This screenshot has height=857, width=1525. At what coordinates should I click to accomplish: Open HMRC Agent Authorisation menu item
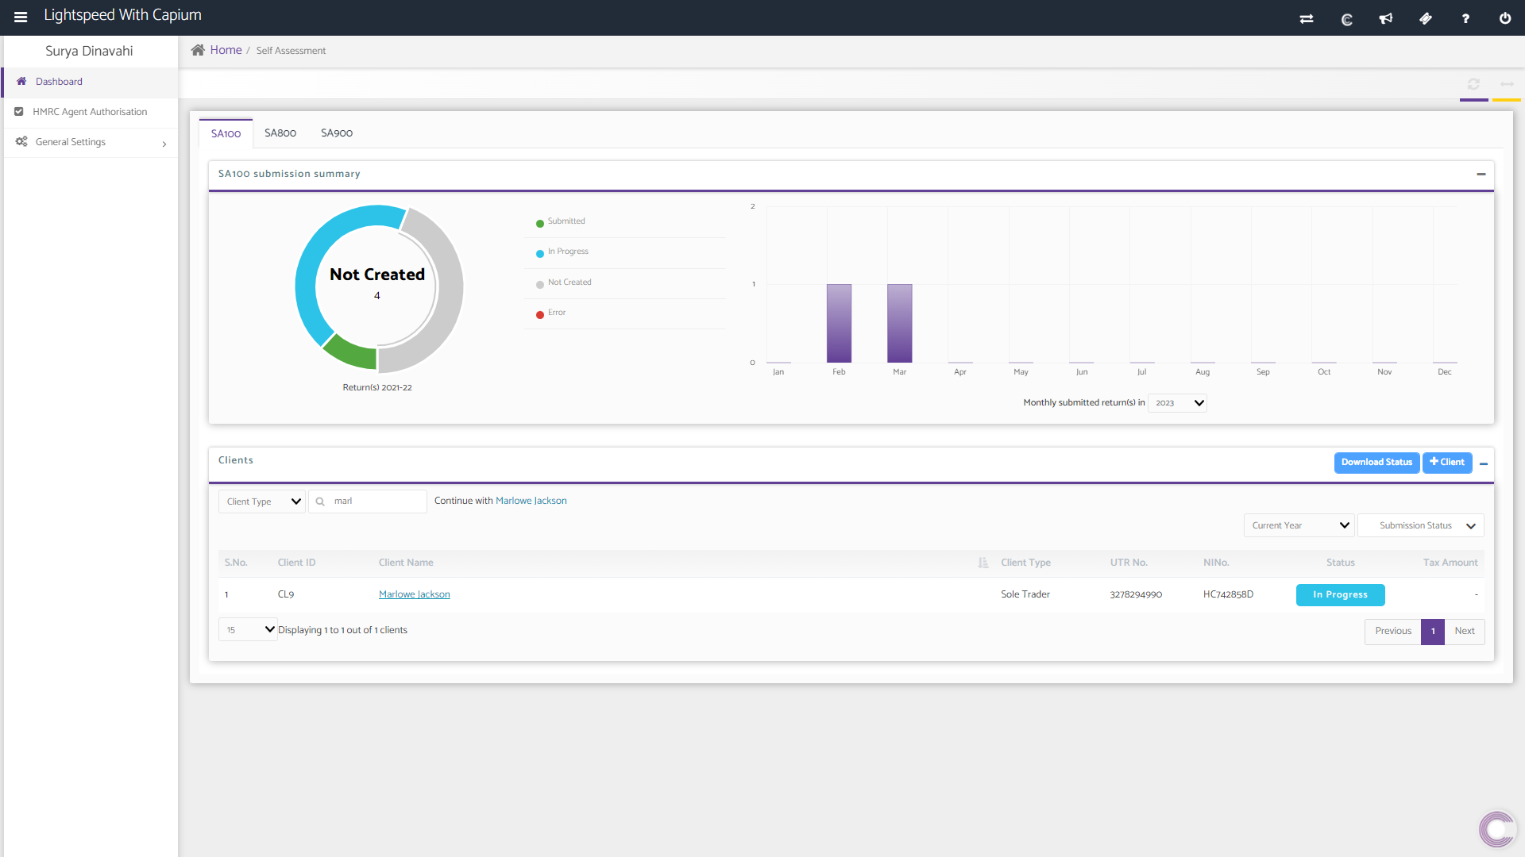coord(89,112)
